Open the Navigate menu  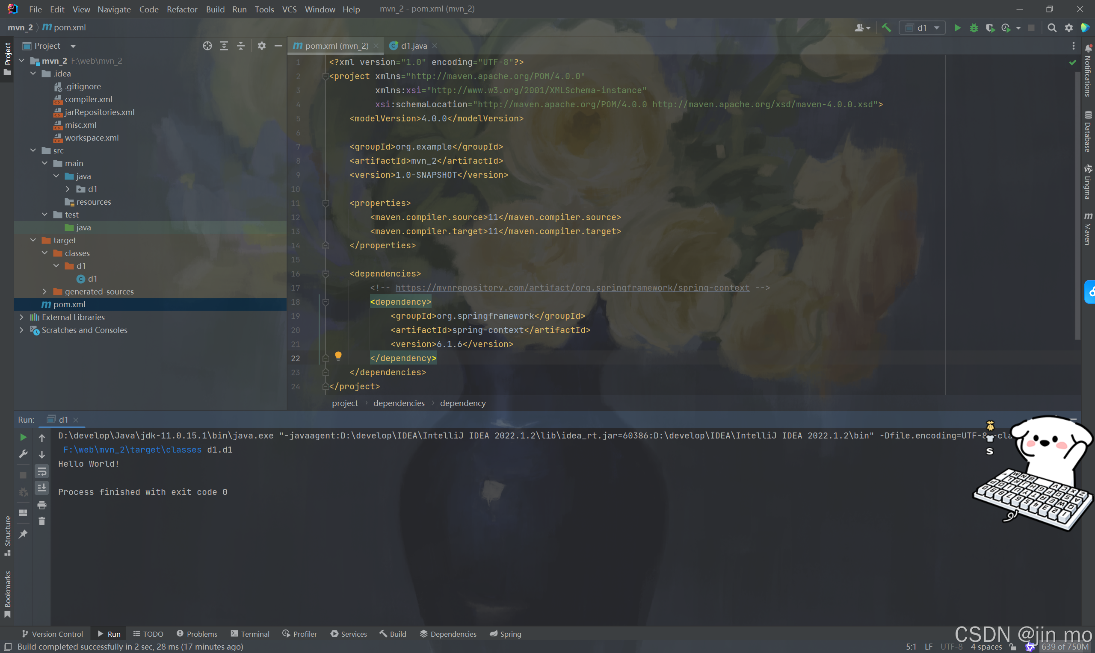[114, 9]
